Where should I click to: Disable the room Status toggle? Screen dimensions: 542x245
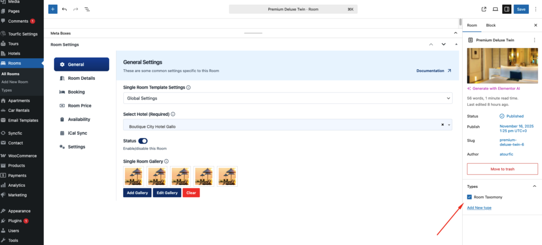143,141
